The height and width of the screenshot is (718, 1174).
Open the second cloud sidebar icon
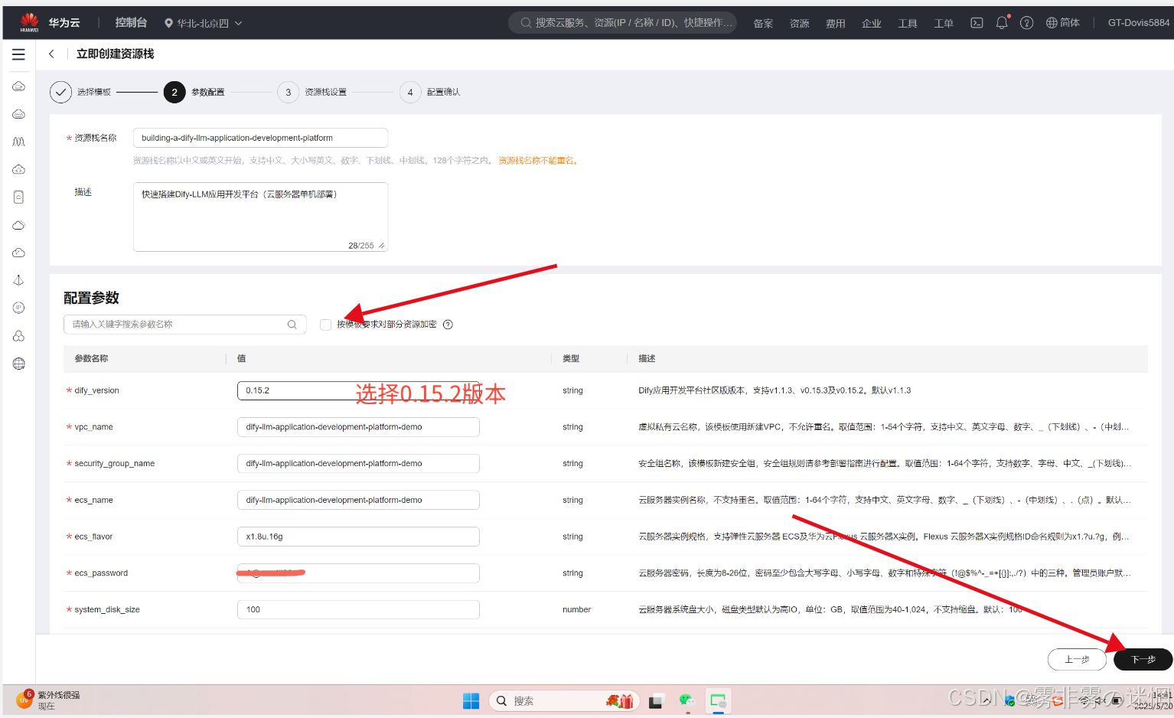[x=19, y=114]
